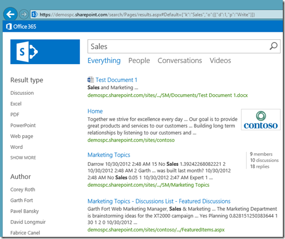The width and height of the screenshot is (285, 239).
Task: Filter by author Corey Roth
Action: point(23,189)
